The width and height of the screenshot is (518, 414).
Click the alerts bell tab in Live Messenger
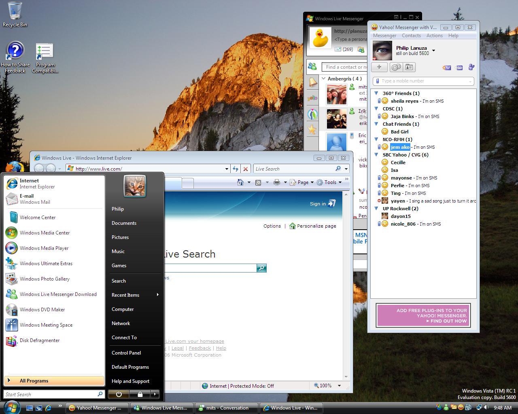pyautogui.click(x=313, y=82)
